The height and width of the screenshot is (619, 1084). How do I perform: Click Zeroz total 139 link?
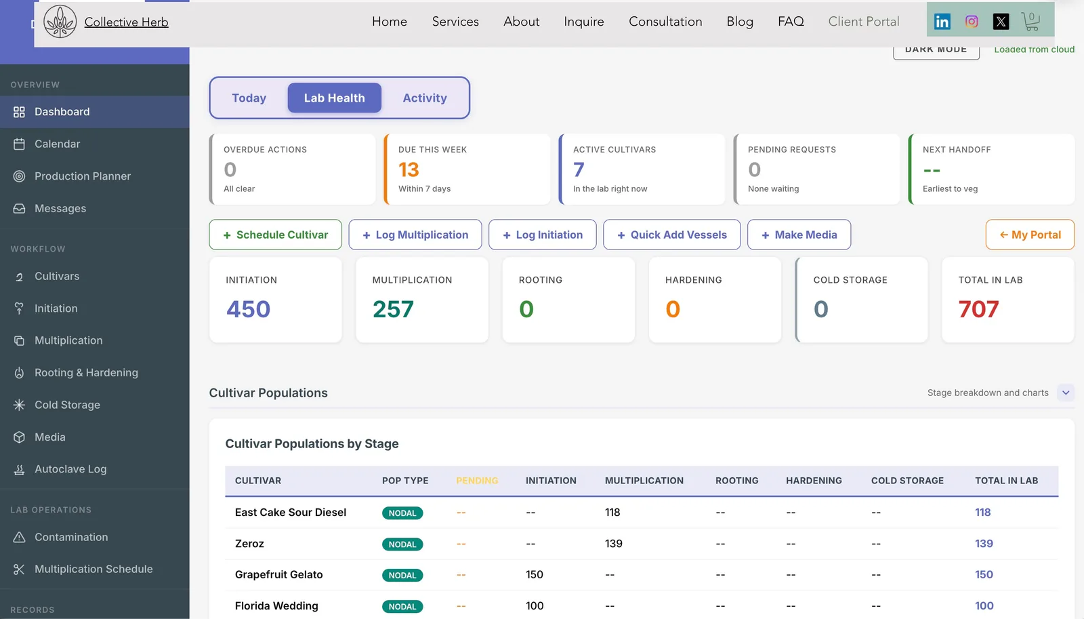[984, 544]
